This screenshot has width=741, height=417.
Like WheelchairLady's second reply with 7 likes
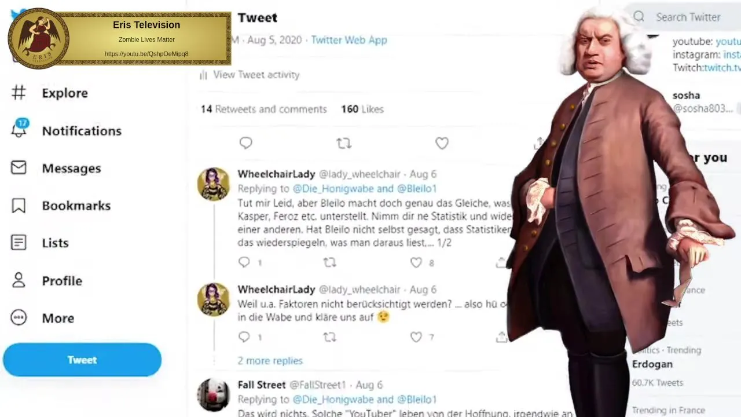click(416, 336)
